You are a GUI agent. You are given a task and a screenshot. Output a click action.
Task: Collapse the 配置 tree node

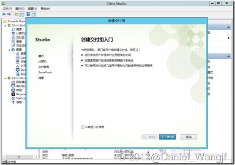pyautogui.click(x=9, y=50)
